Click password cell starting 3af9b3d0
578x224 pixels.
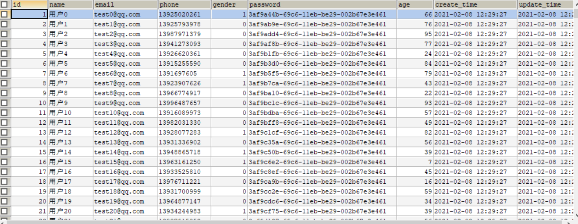click(323, 64)
